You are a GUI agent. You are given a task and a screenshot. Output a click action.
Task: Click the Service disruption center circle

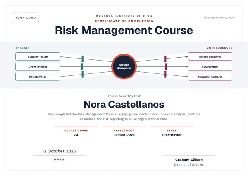(x=124, y=66)
